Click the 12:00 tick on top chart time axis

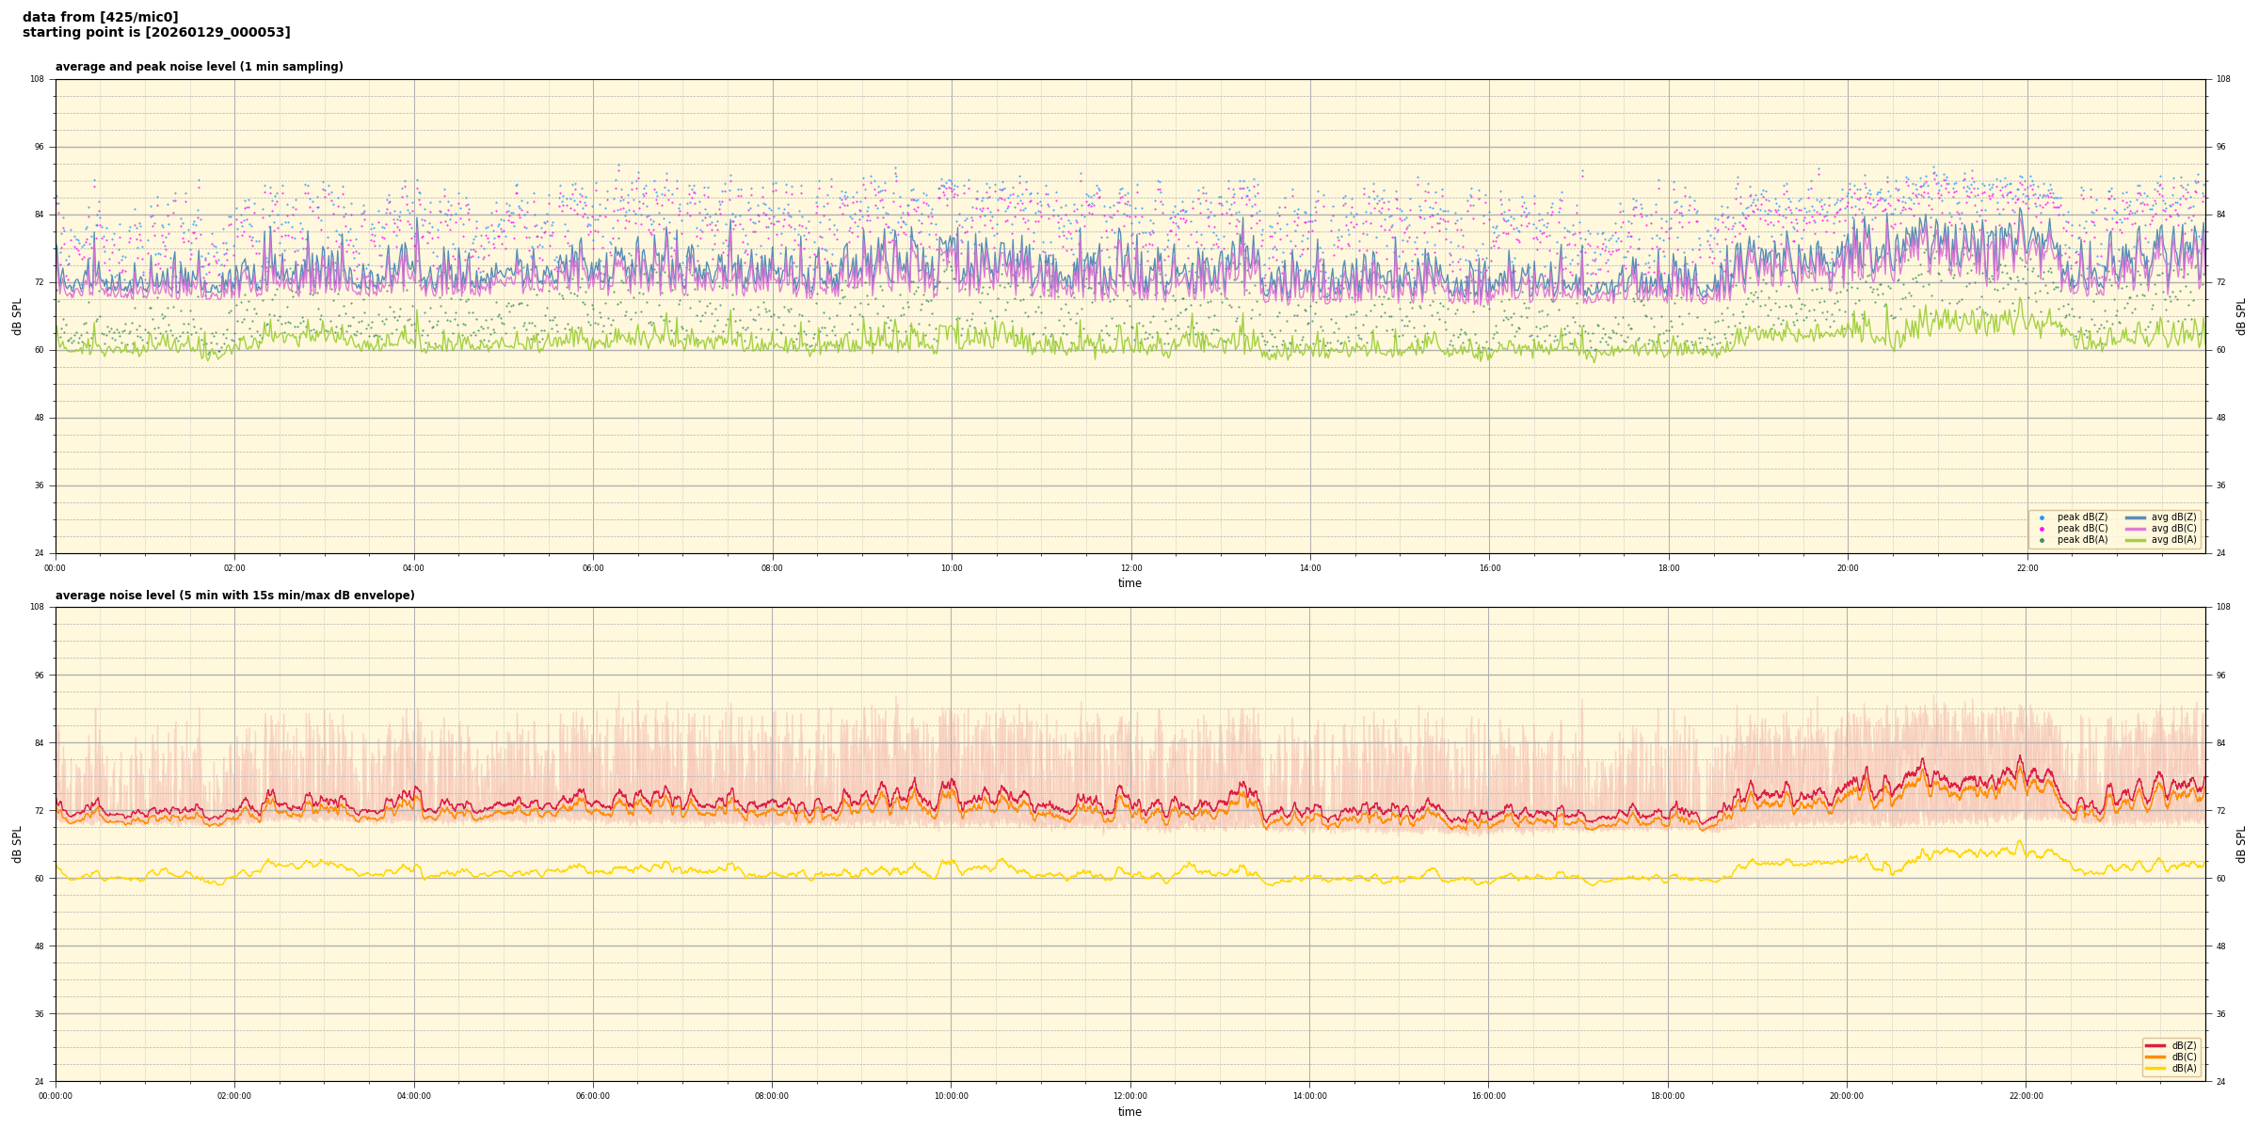tap(1130, 568)
